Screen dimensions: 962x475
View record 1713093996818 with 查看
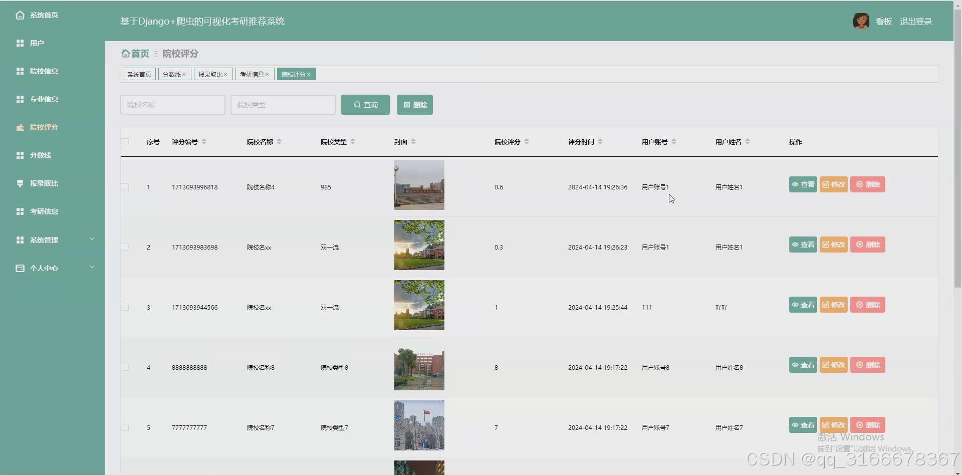coord(803,184)
